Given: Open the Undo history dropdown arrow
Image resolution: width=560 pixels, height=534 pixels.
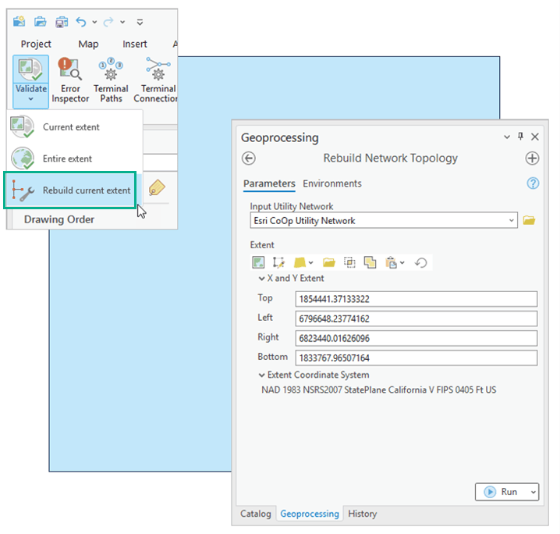Looking at the screenshot, I should [94, 22].
